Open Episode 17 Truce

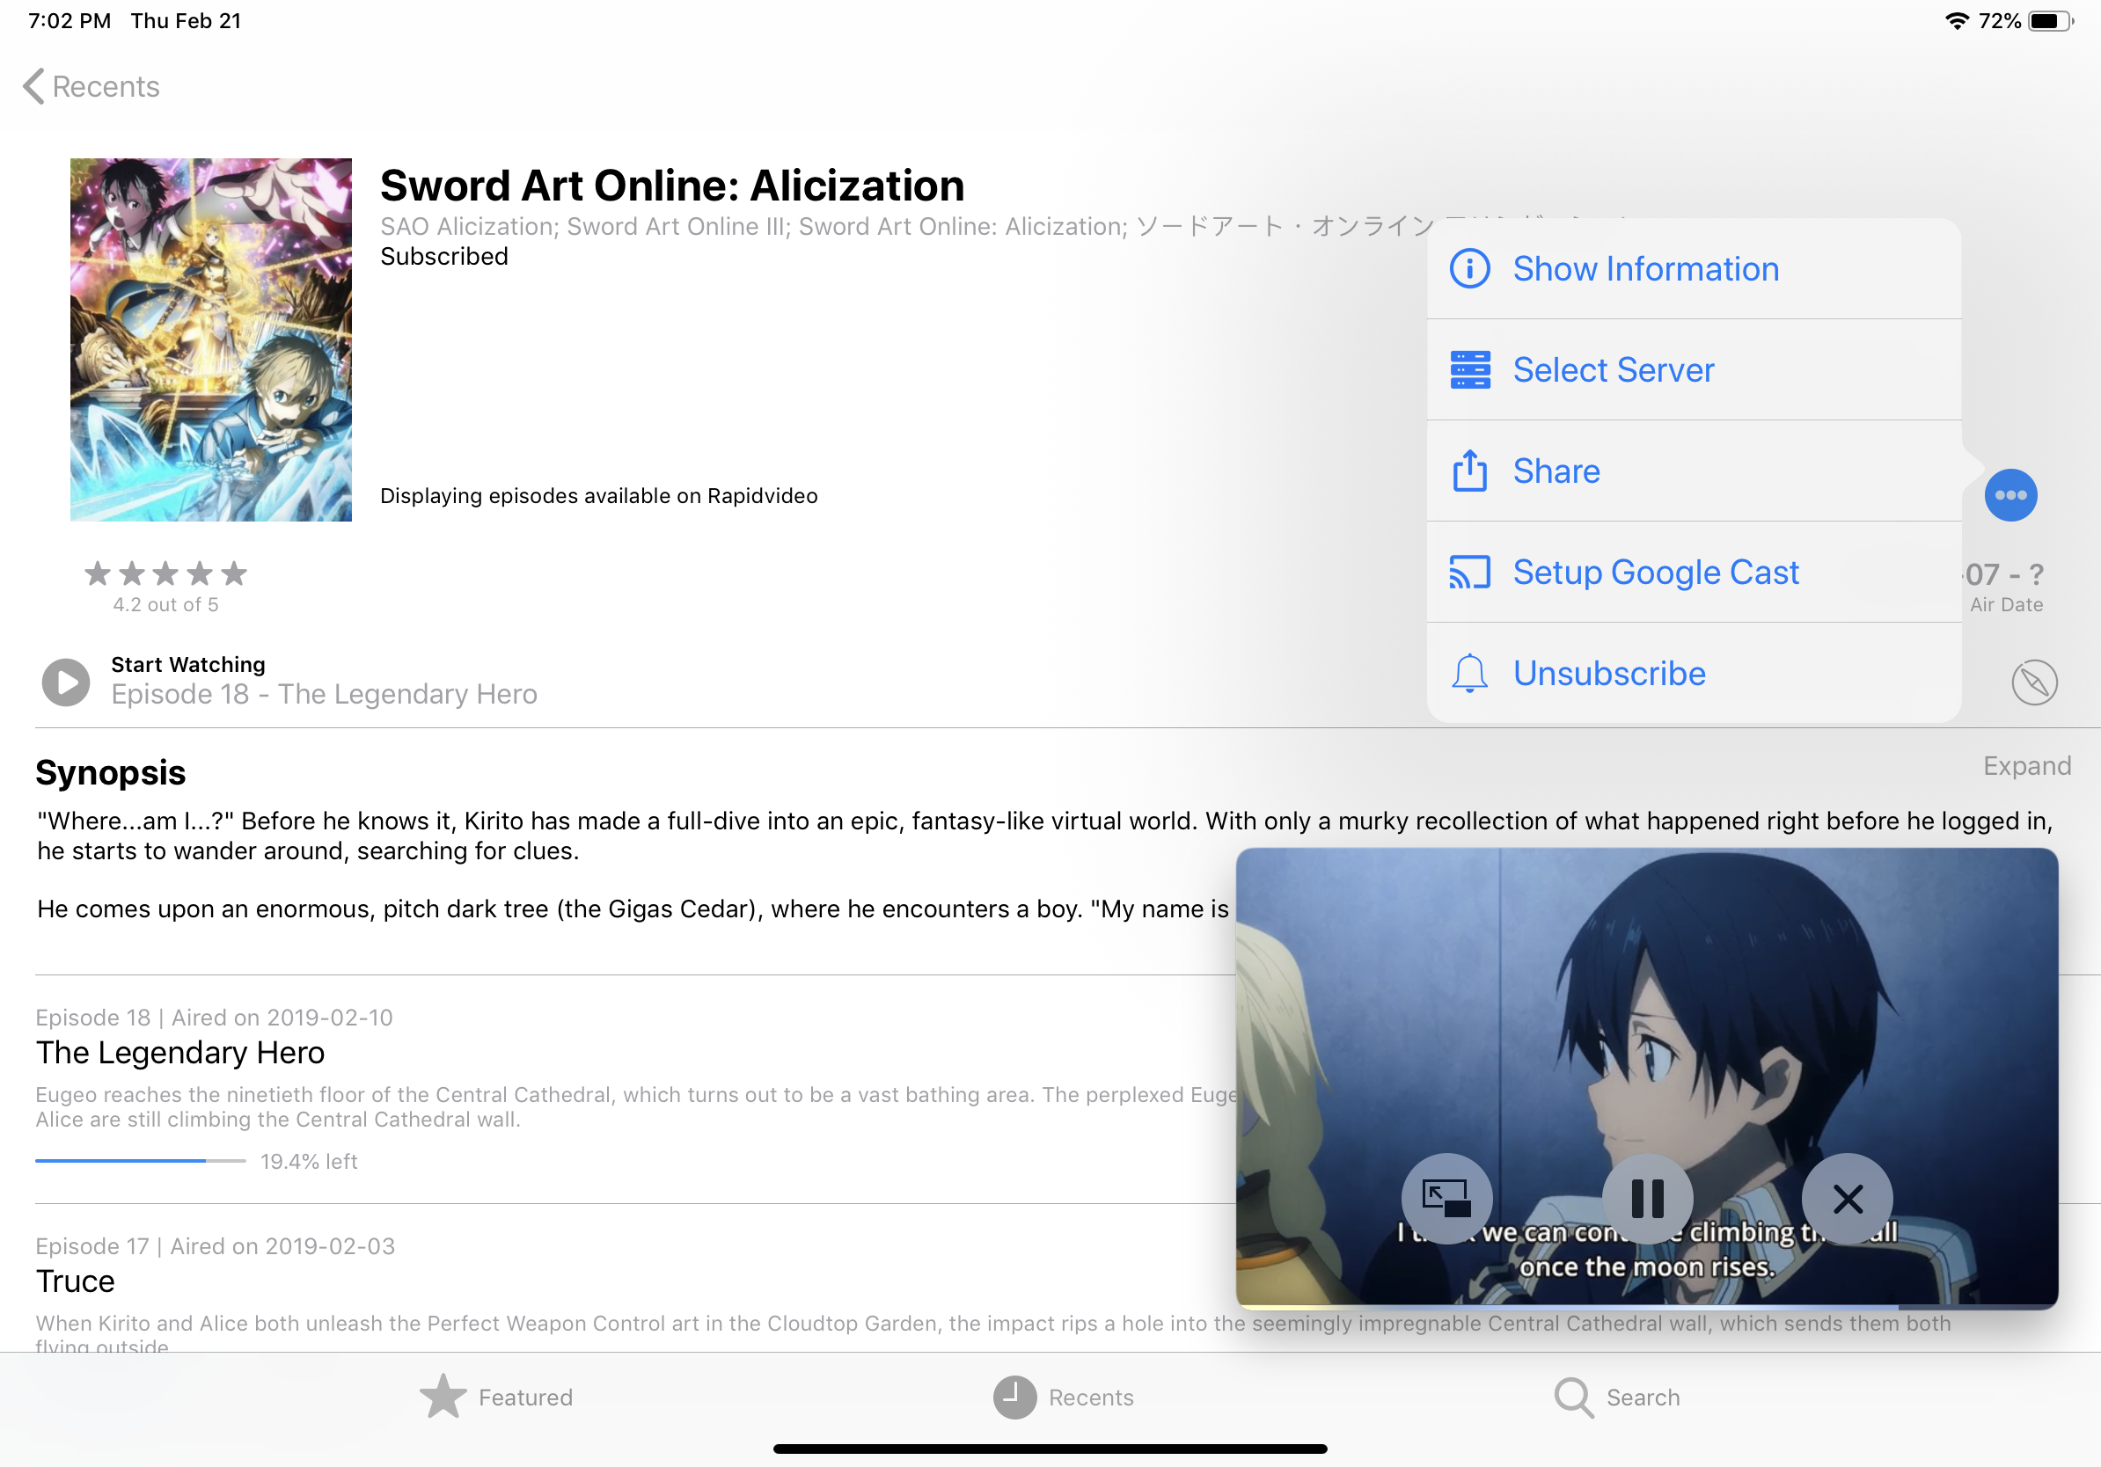click(x=76, y=1281)
